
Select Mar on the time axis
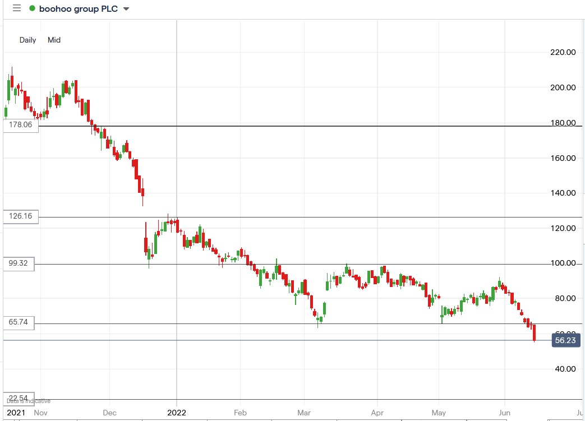coord(303,413)
